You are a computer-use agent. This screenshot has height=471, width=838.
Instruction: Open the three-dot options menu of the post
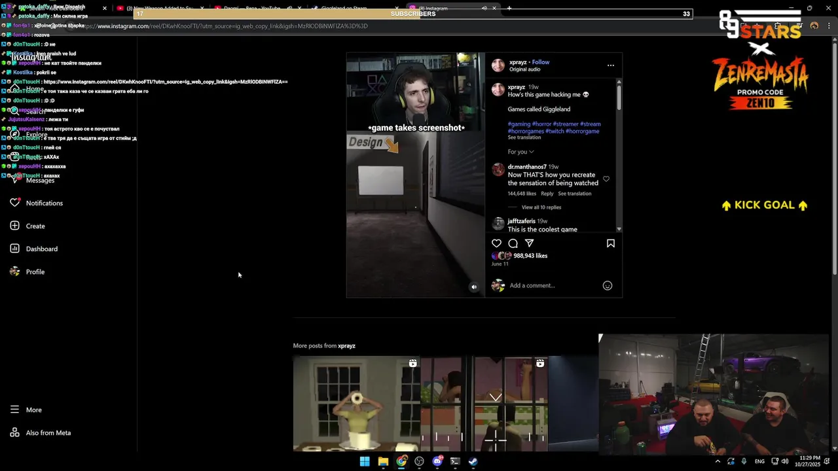[610, 65]
